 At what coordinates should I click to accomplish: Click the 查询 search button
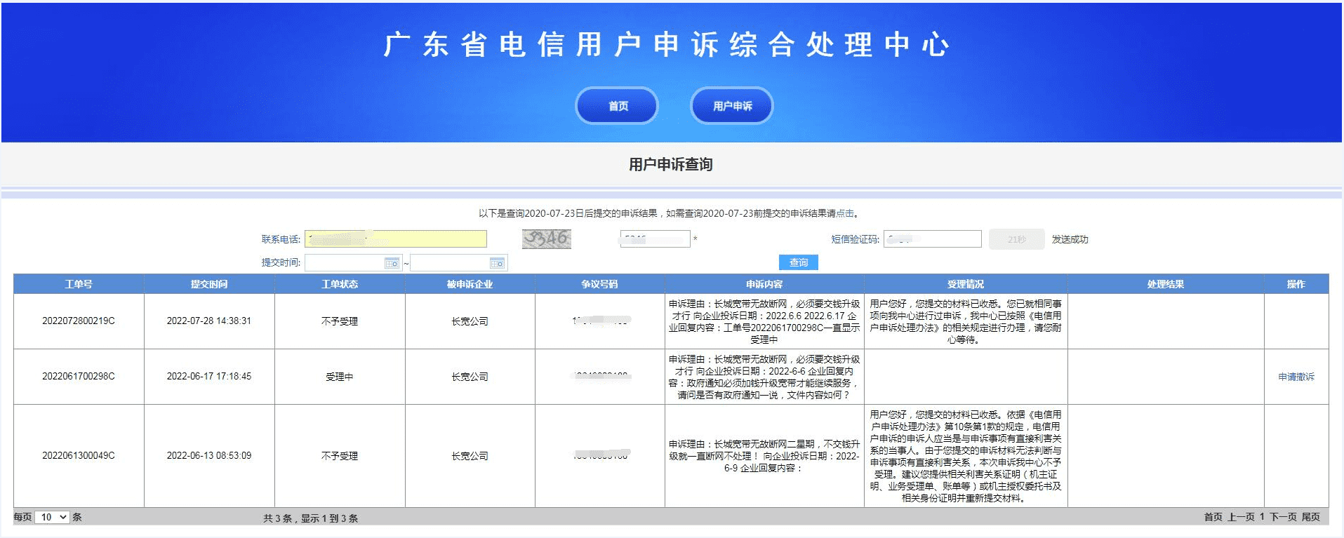[x=799, y=262]
